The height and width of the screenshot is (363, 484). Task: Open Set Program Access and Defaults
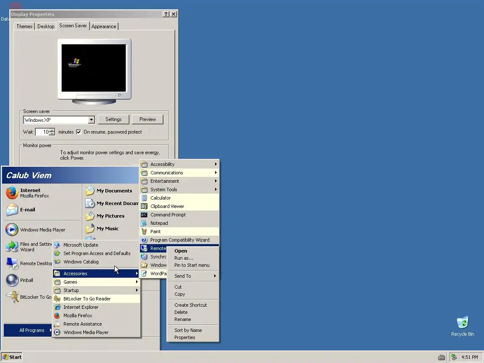tap(96, 253)
